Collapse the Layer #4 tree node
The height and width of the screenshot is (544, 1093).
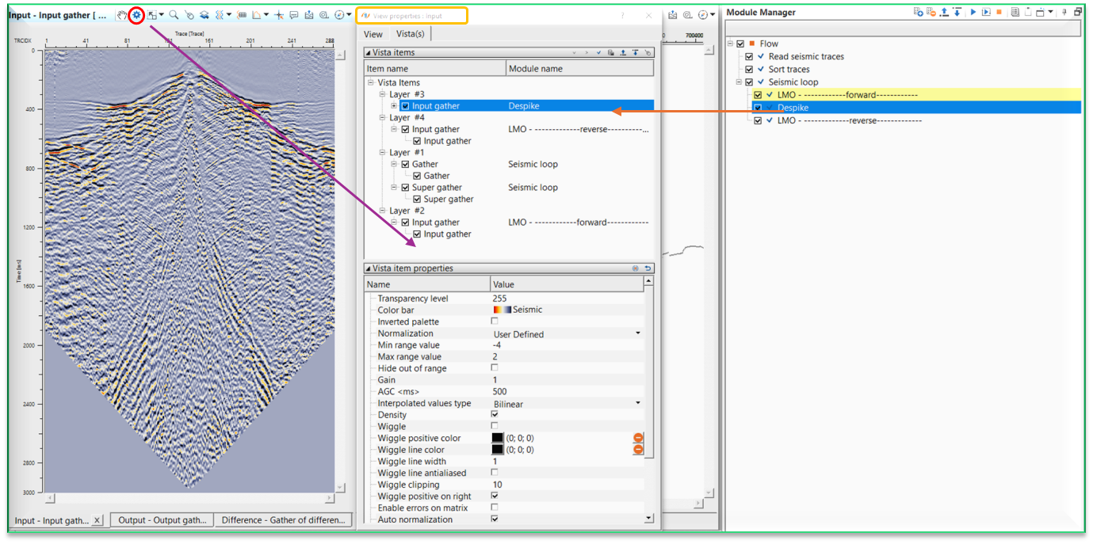pos(383,118)
